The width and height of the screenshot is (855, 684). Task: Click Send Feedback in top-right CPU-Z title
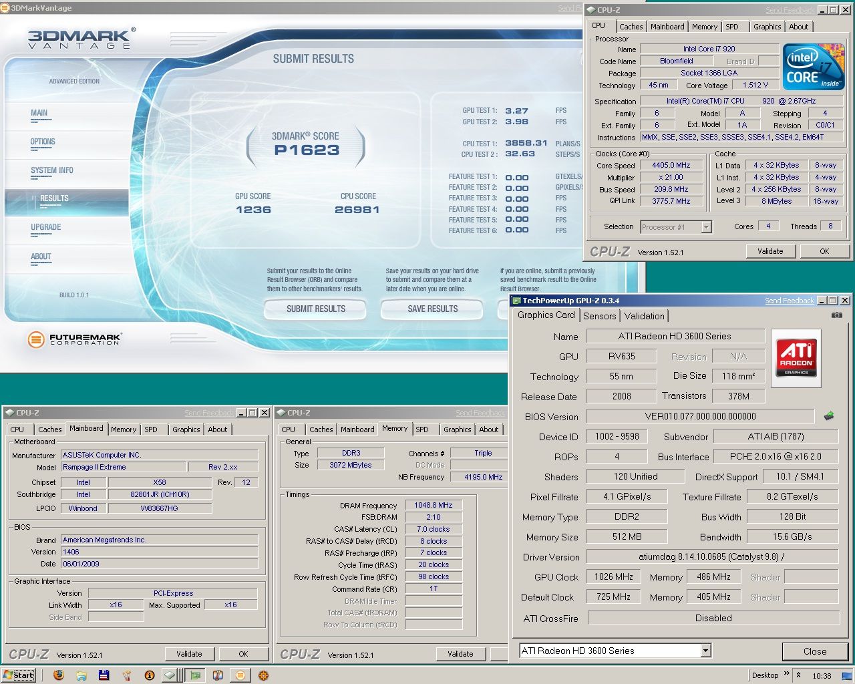[790, 10]
